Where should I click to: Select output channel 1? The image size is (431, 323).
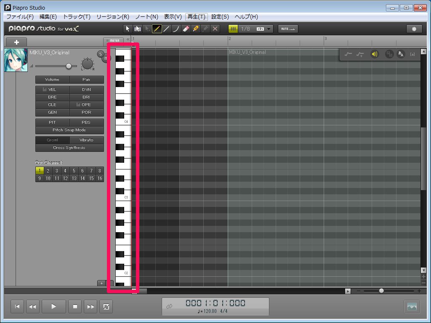(x=40, y=171)
